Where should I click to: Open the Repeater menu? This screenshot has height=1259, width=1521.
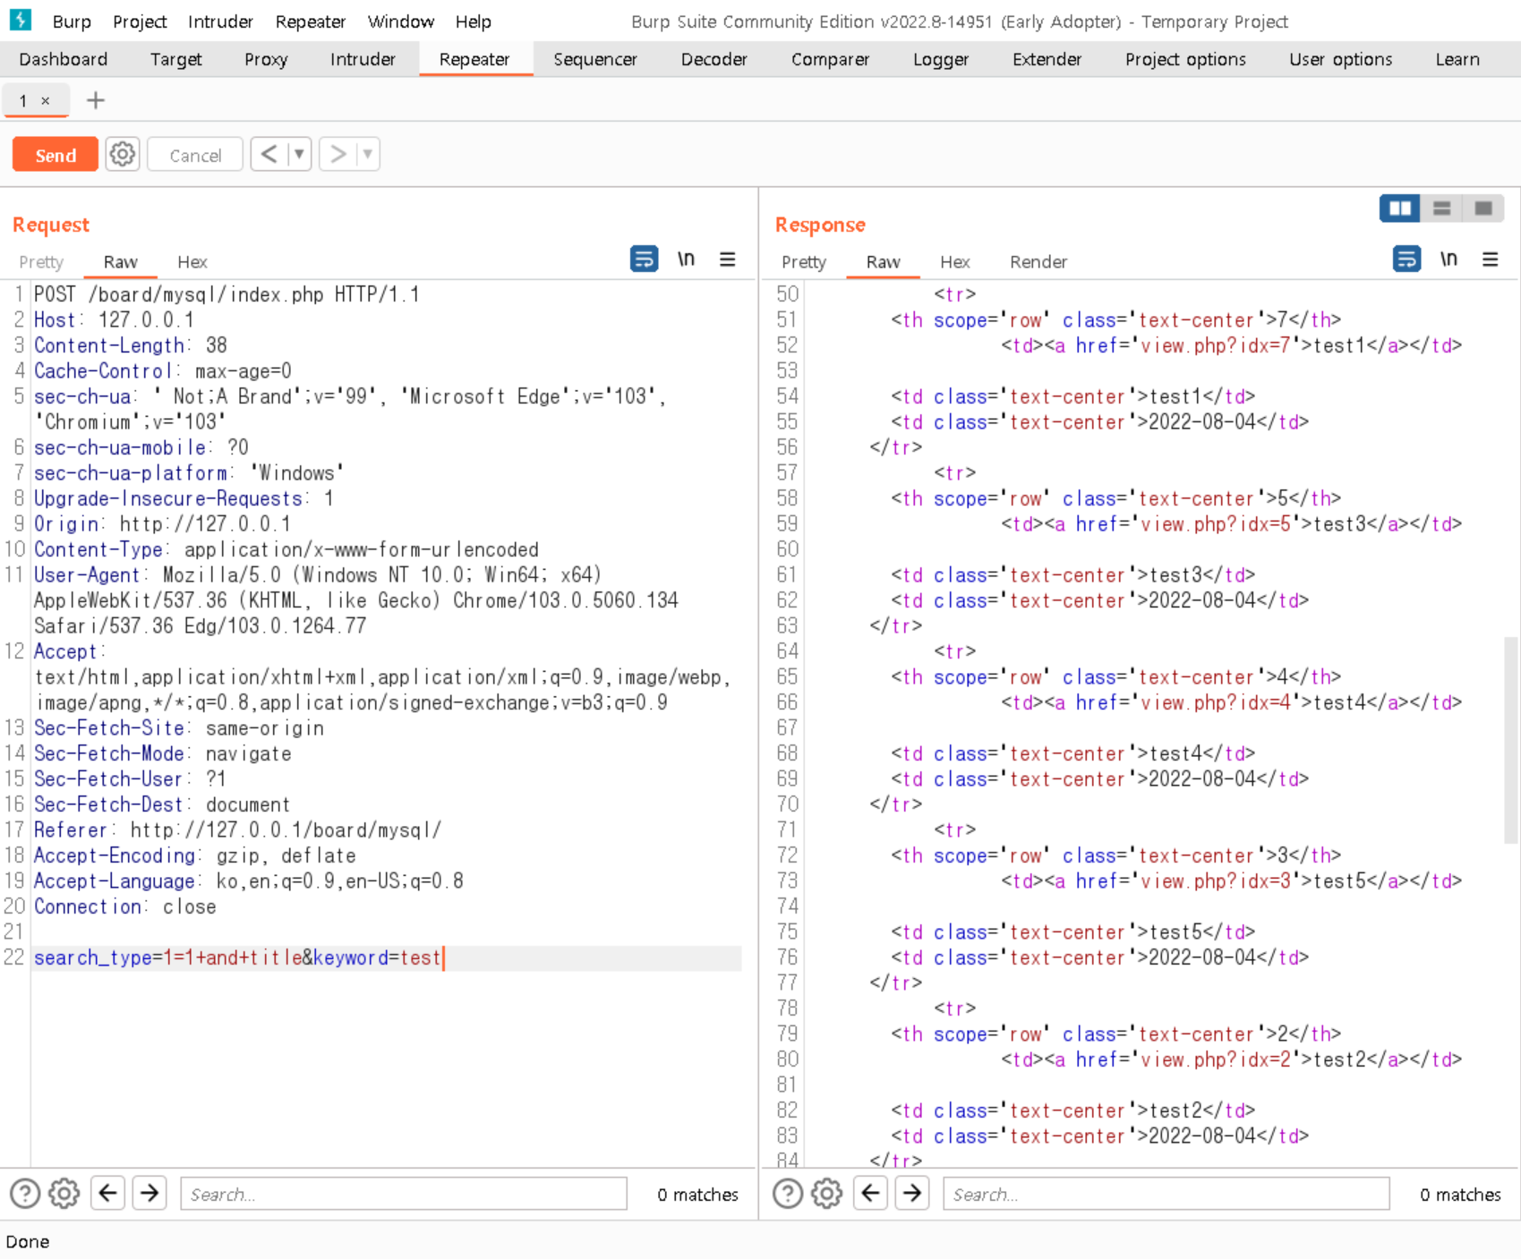click(x=311, y=21)
